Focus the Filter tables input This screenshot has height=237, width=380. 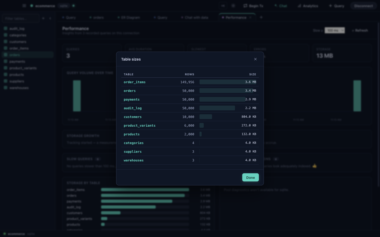21,18
